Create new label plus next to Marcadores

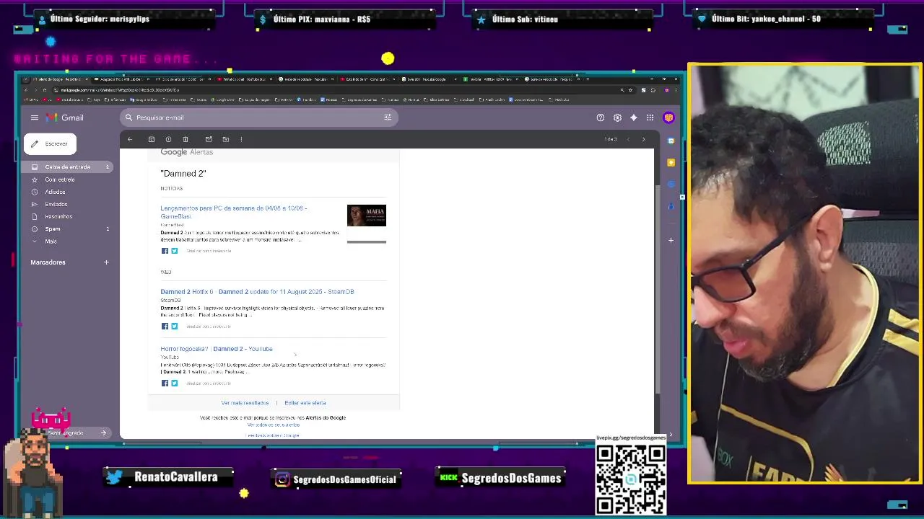[106, 262]
